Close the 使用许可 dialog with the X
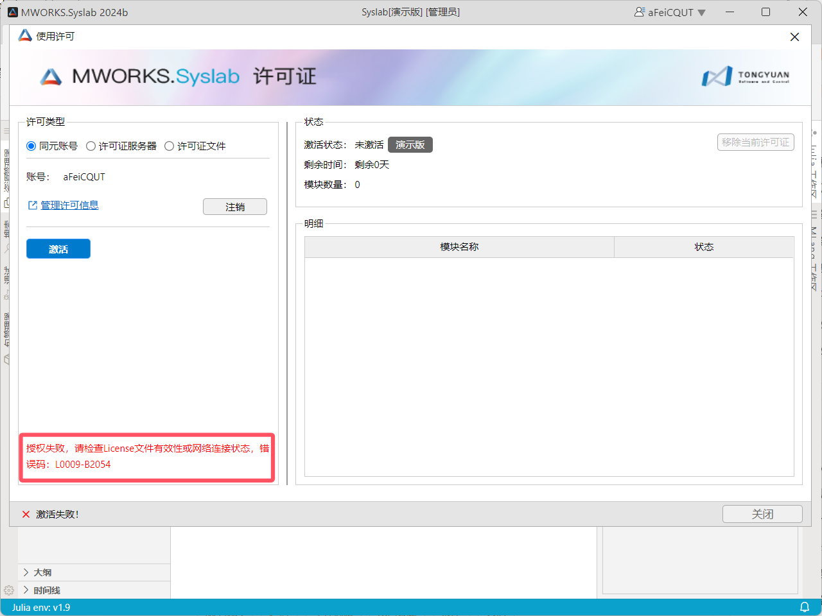 (x=794, y=37)
